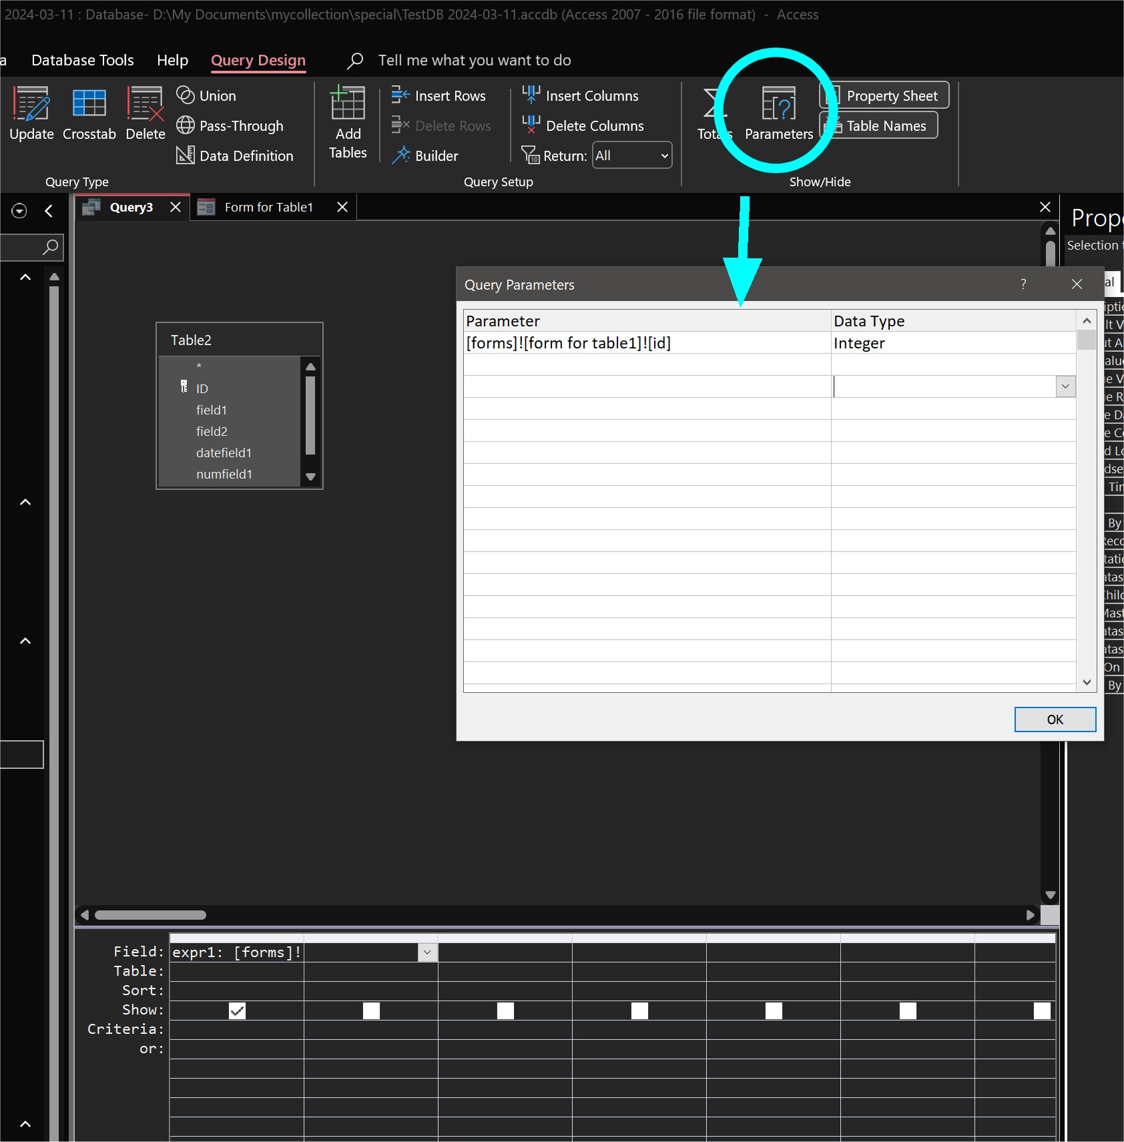This screenshot has width=1124, height=1142.
Task: Choose the Data Definition query option
Action: click(235, 156)
